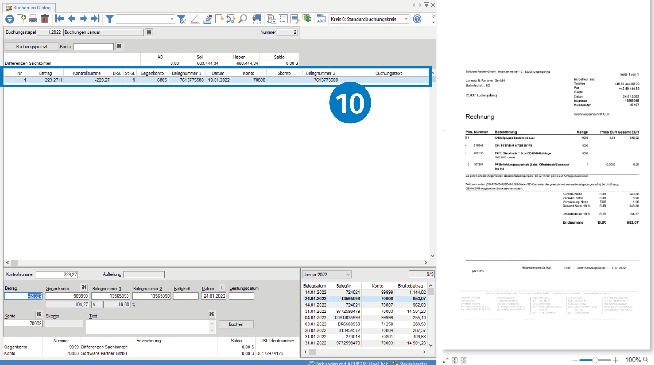Click the binoculars next to Buchungen Januar
The width and height of the screenshot is (654, 365).
click(149, 32)
